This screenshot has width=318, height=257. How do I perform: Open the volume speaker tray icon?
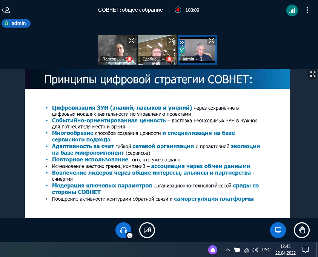coord(255,250)
